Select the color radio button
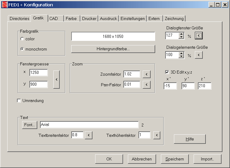 point(22,39)
